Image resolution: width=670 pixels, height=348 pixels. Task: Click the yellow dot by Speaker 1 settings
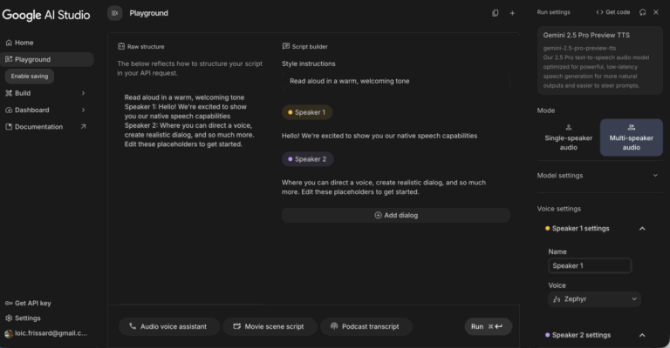pos(547,229)
